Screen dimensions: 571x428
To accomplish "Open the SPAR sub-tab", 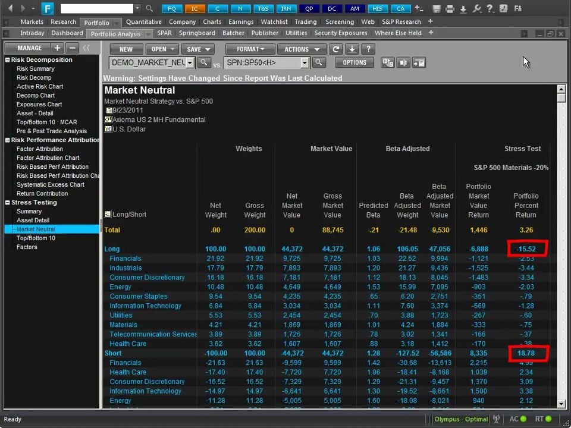I will [x=164, y=33].
